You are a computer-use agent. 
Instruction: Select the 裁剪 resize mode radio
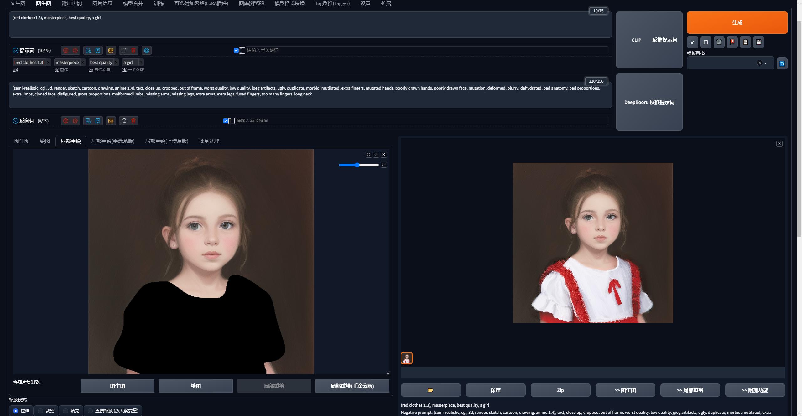40,411
